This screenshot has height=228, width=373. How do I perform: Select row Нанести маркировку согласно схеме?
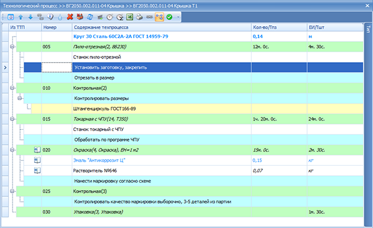pyautogui.click(x=193, y=181)
